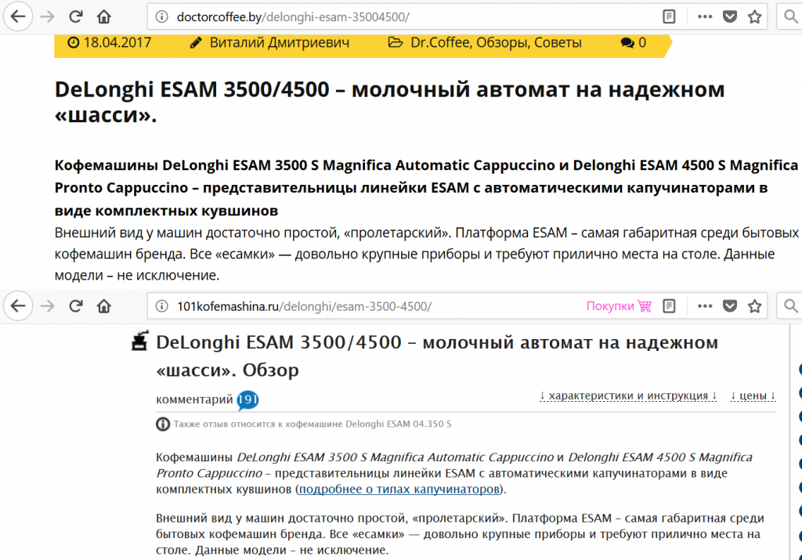Click info icon near Delonghi ESAM 04.350 S note
802x560 pixels.
tap(163, 424)
